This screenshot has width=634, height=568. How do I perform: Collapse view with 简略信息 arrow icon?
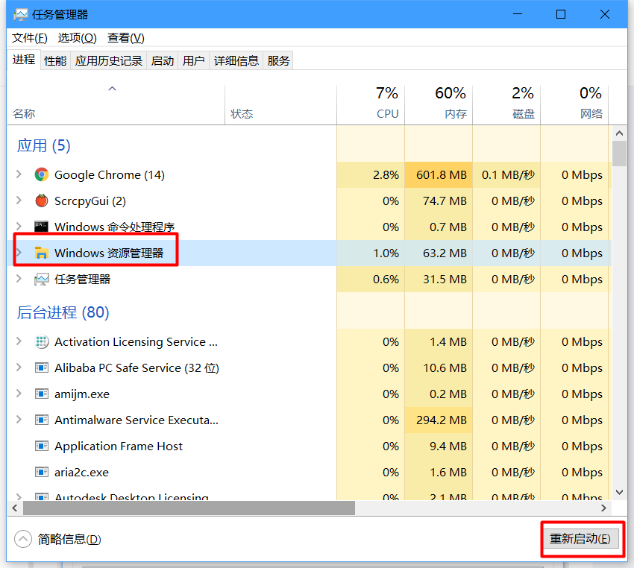click(23, 539)
